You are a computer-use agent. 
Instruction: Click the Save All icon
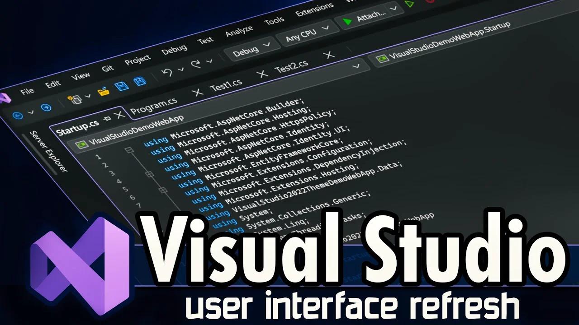tap(139, 82)
